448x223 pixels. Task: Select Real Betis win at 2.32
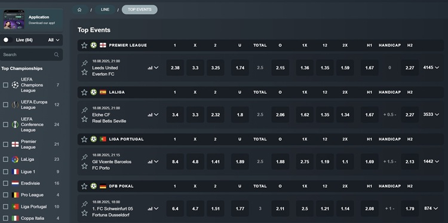(216, 115)
